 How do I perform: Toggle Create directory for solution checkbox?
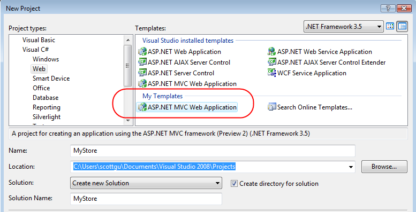click(x=234, y=183)
